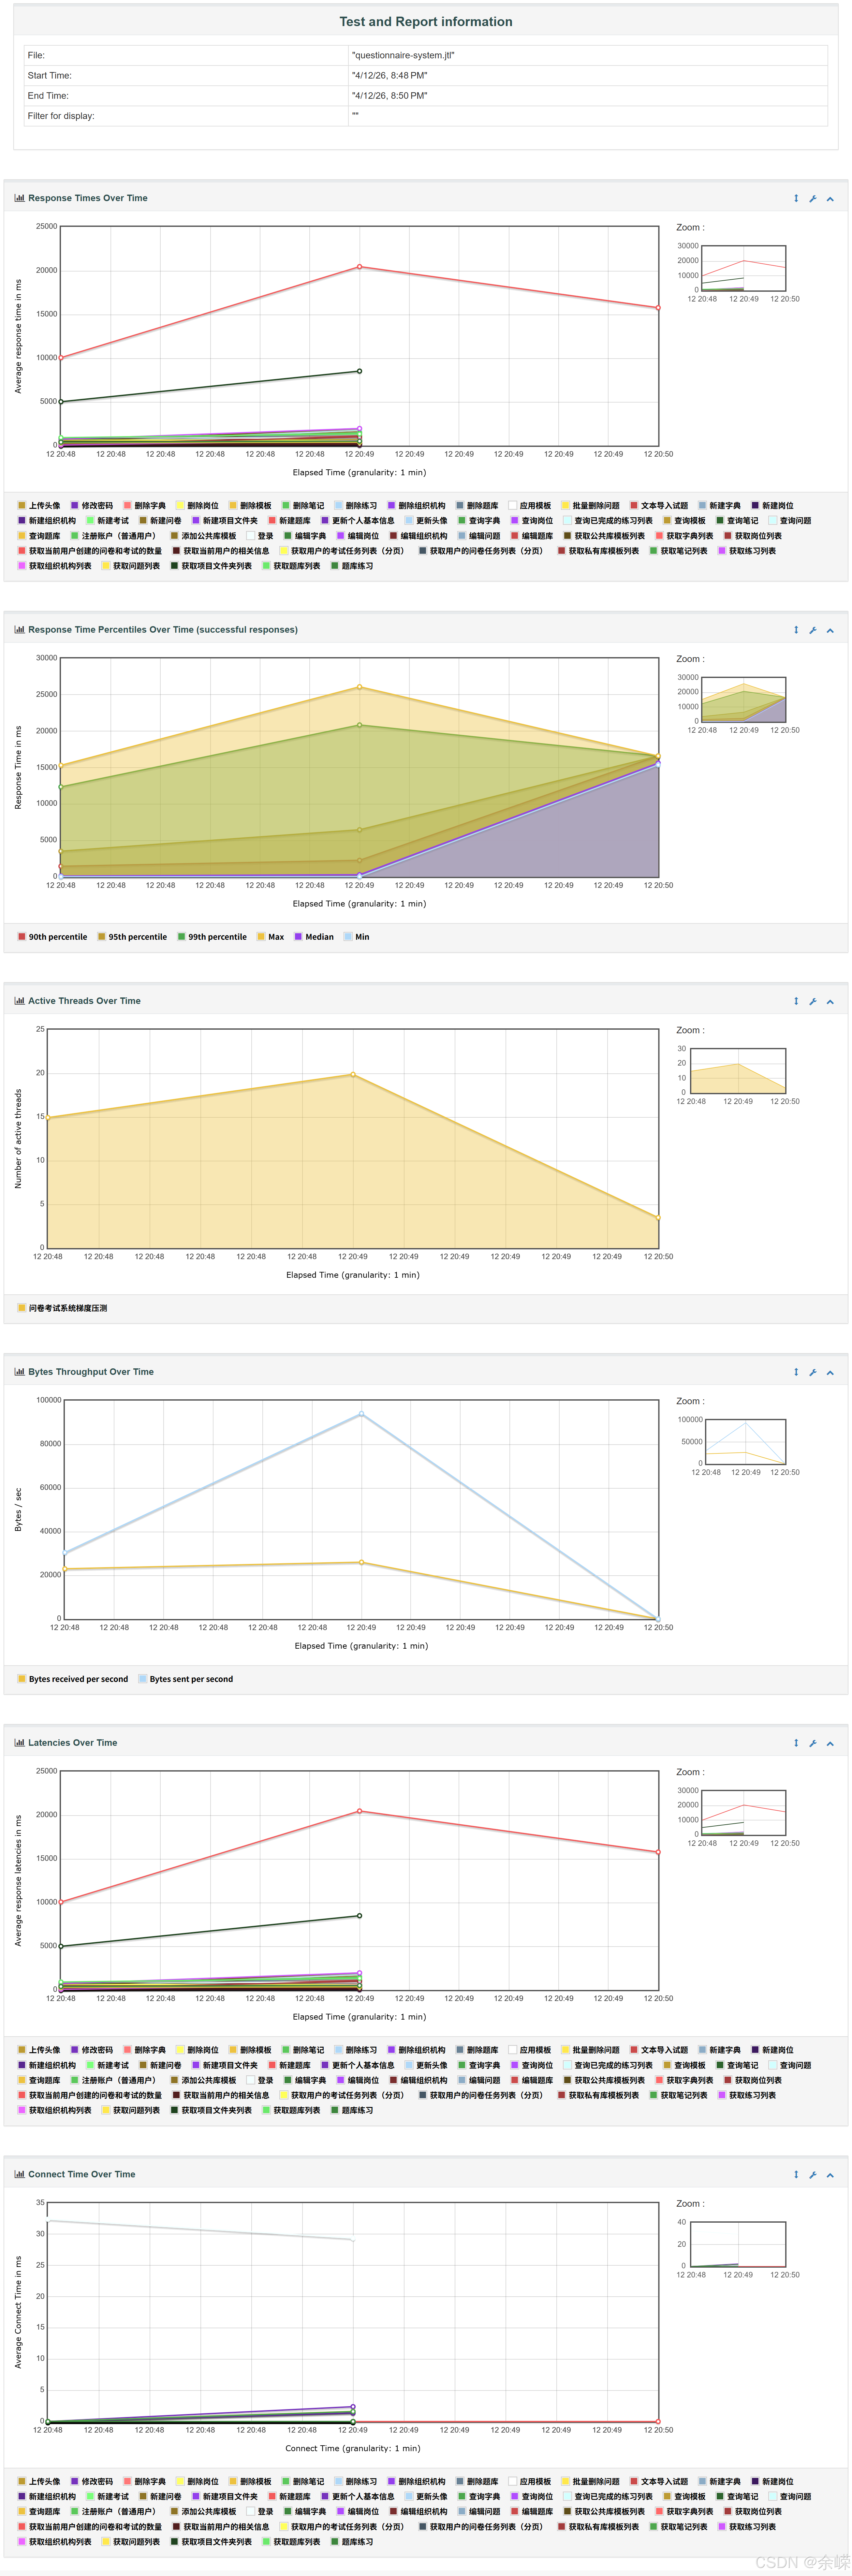Toggle 上传头像 series in Response Times legend

point(39,506)
